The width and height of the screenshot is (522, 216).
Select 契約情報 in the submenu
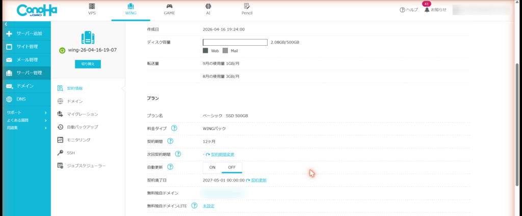click(x=74, y=88)
